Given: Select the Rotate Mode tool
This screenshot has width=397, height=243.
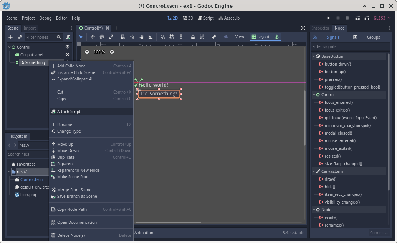Looking at the screenshot, I should [x=102, y=37].
